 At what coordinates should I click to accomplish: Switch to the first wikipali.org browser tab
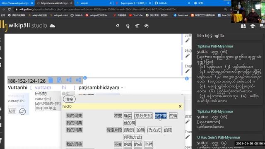[17, 3]
